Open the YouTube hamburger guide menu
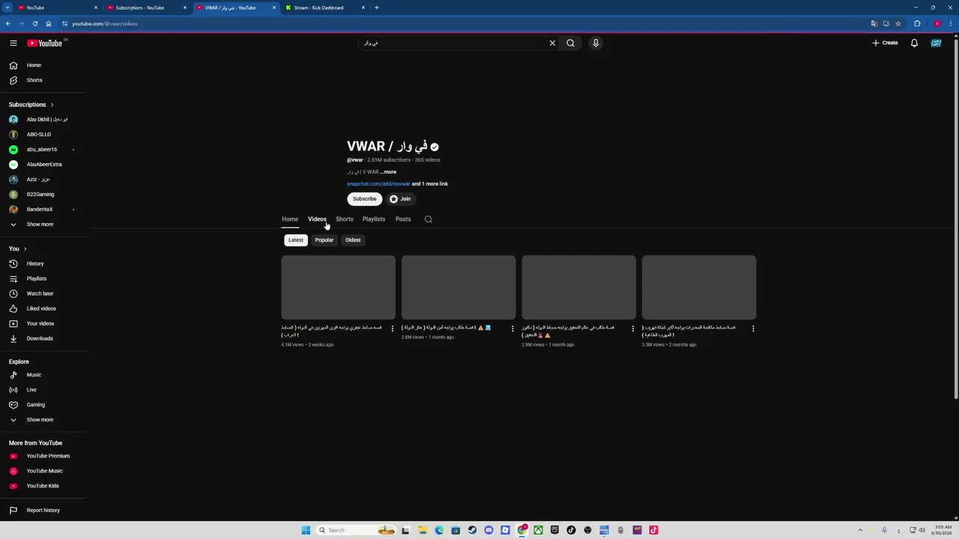959x539 pixels. point(13,43)
